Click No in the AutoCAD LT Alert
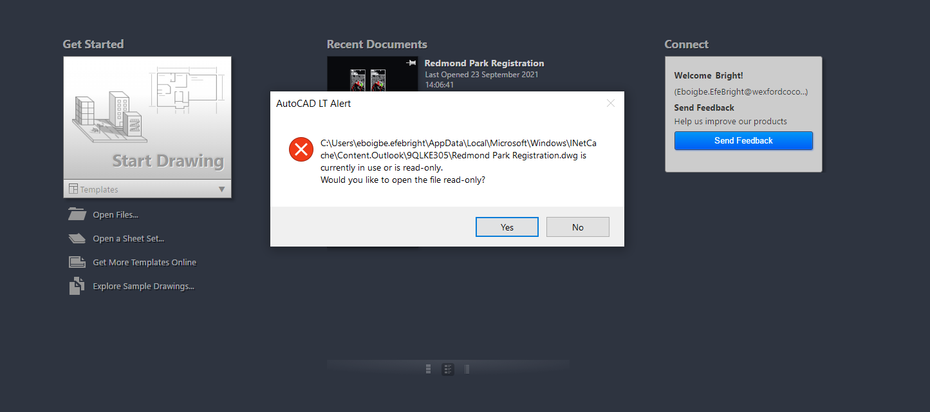 click(x=578, y=227)
